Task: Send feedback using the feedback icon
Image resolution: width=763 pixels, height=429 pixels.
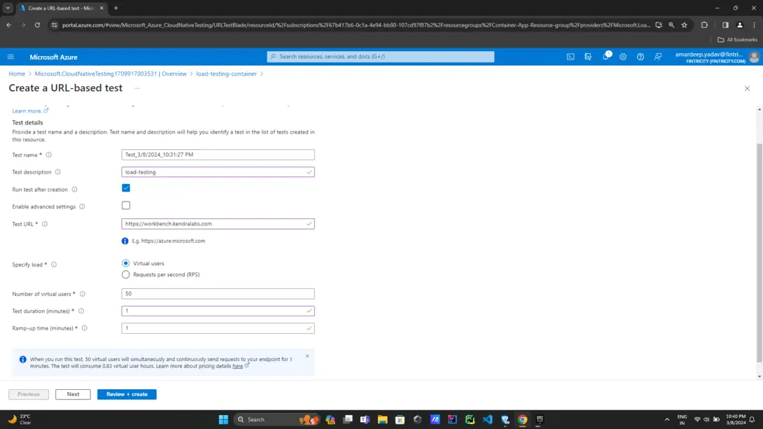Action: [657, 57]
